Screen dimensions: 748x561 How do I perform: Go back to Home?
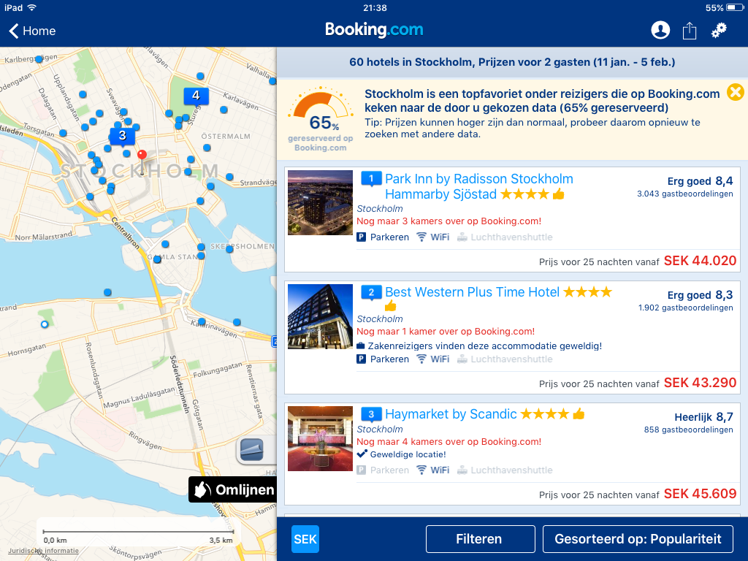pos(32,31)
